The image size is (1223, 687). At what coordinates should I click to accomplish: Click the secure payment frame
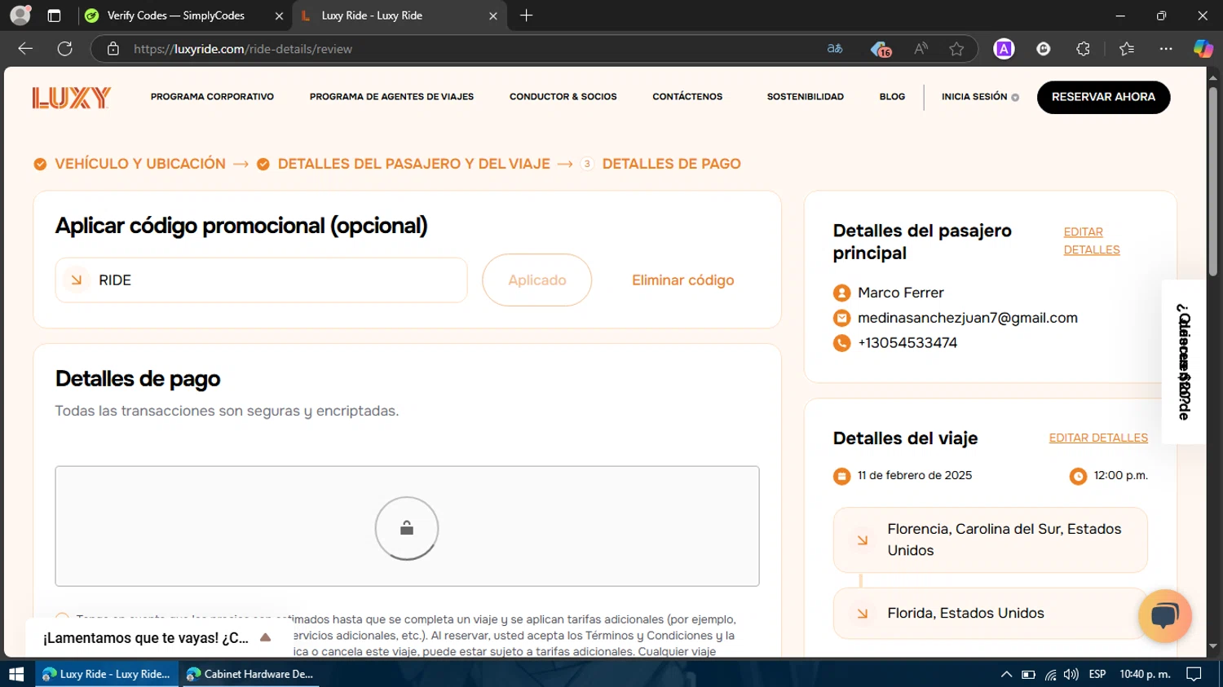(x=407, y=526)
